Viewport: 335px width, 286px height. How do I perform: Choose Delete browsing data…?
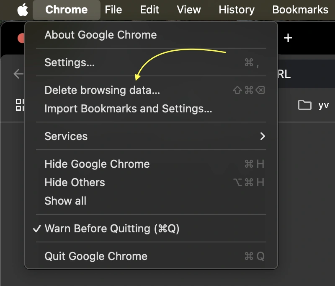click(x=151, y=90)
